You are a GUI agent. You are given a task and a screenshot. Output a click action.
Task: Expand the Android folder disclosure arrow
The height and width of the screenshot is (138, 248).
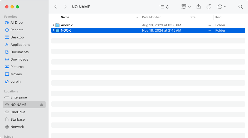[x=54, y=25]
